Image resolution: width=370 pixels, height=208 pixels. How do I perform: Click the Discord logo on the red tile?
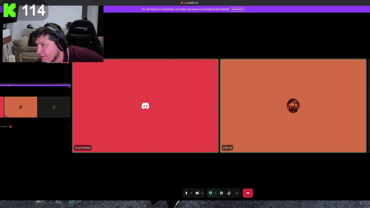[x=145, y=106]
